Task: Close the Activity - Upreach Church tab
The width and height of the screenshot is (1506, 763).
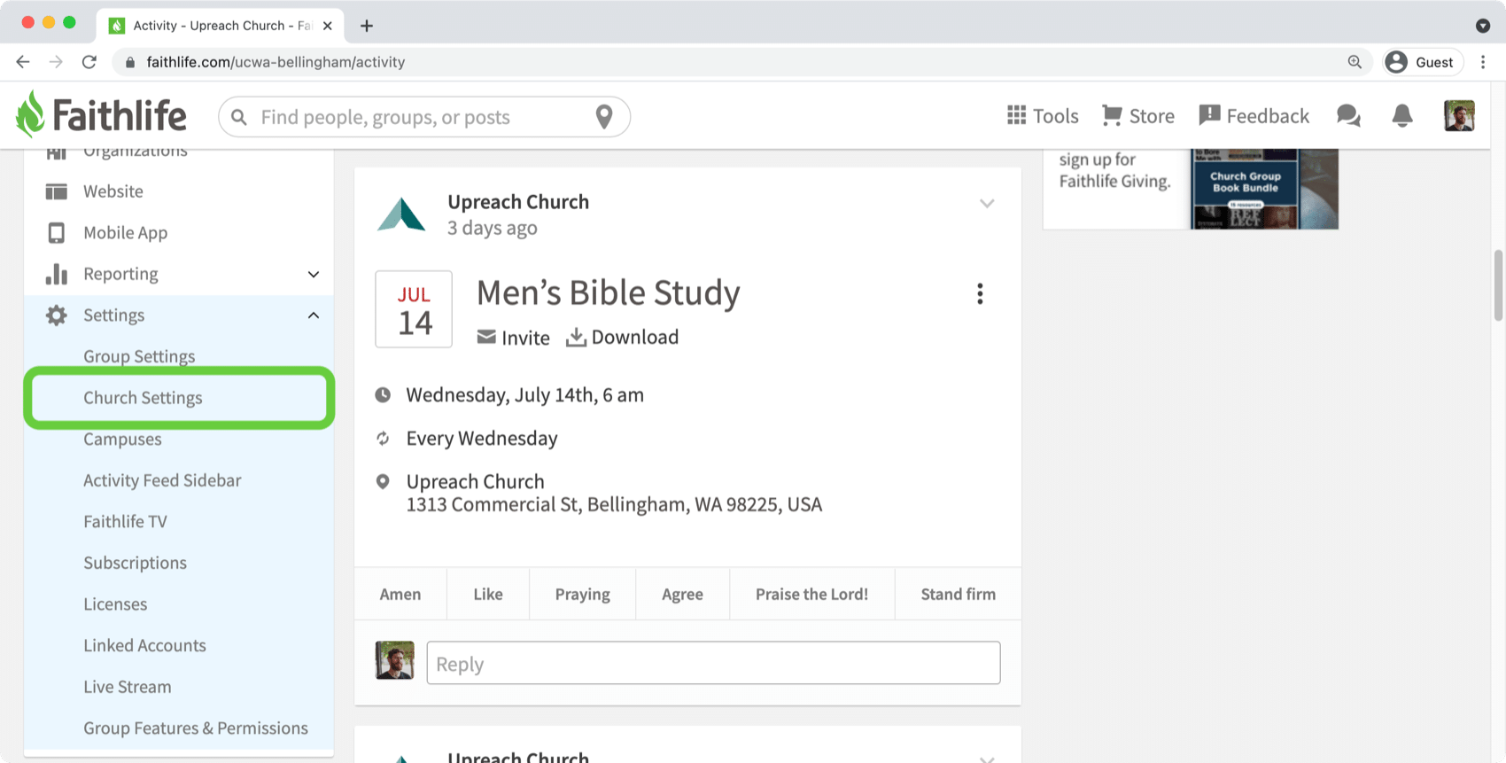Action: coord(328,26)
